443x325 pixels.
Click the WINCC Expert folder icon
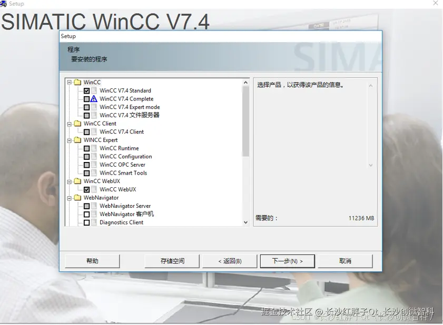[77, 140]
